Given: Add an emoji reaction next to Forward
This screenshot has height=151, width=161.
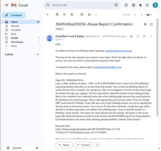Looking at the screenshot, I should coord(97,145).
